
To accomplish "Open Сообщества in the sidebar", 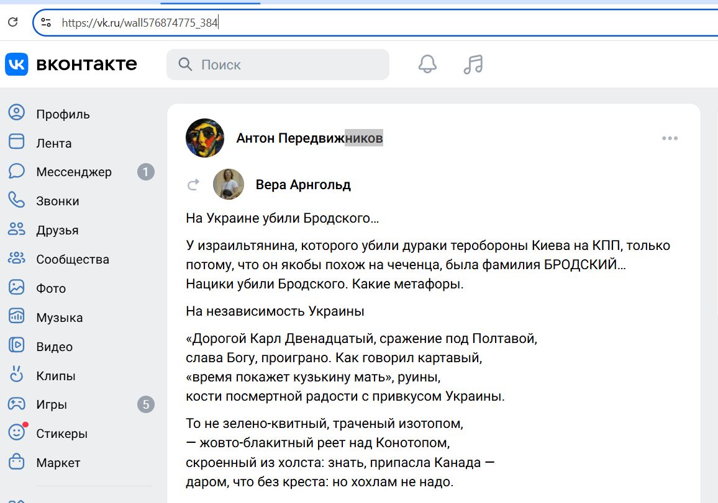I will click(72, 259).
